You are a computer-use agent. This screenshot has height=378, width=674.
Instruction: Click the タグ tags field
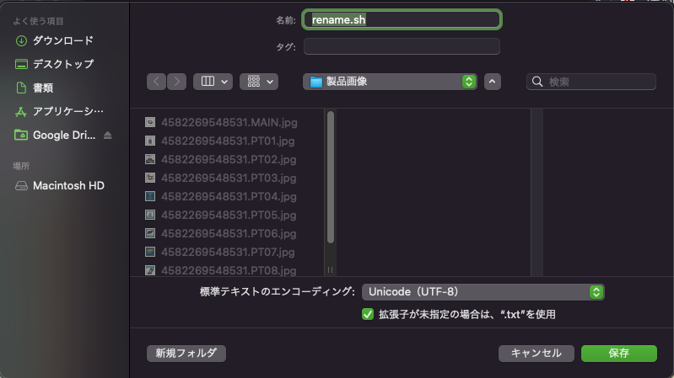pos(402,46)
